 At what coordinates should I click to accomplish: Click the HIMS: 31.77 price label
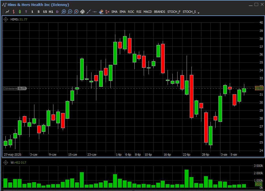(x=19, y=19)
